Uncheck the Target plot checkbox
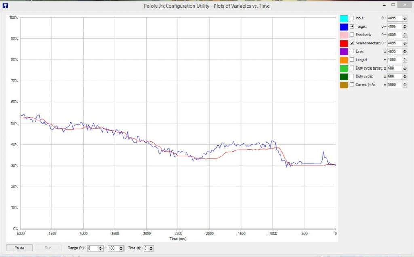The height and width of the screenshot is (257, 414). coord(352,26)
